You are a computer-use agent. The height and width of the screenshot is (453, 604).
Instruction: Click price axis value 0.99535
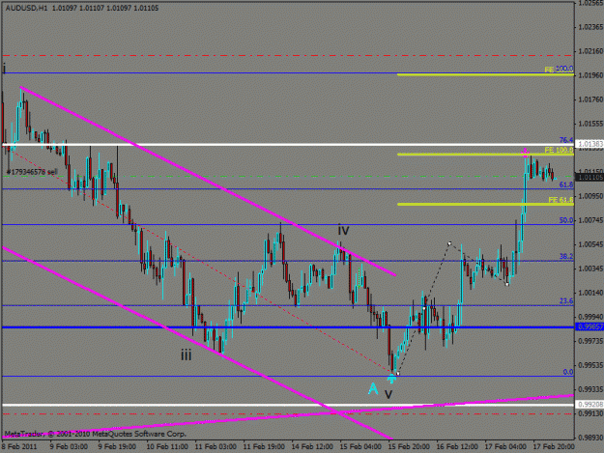pyautogui.click(x=590, y=365)
